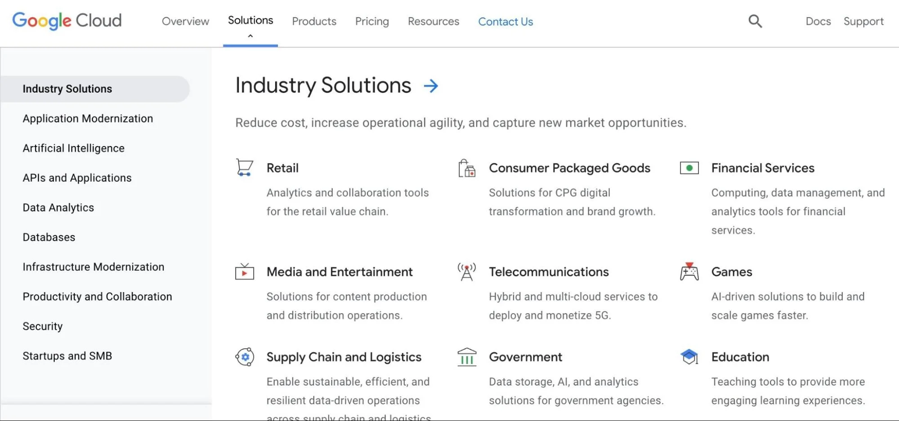Open the Overview nav item
This screenshot has height=421, width=899.
(x=185, y=21)
